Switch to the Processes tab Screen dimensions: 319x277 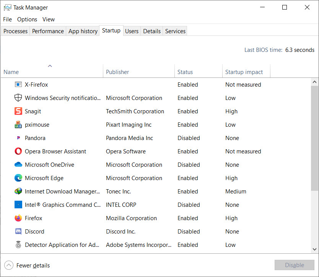(x=15, y=31)
